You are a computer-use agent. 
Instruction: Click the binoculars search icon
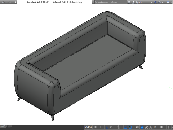(129, 2)
